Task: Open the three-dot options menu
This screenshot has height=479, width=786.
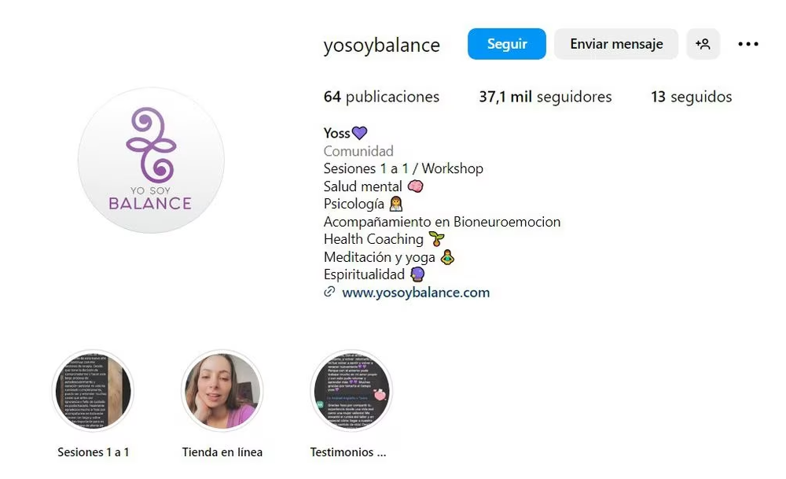Action: point(748,44)
